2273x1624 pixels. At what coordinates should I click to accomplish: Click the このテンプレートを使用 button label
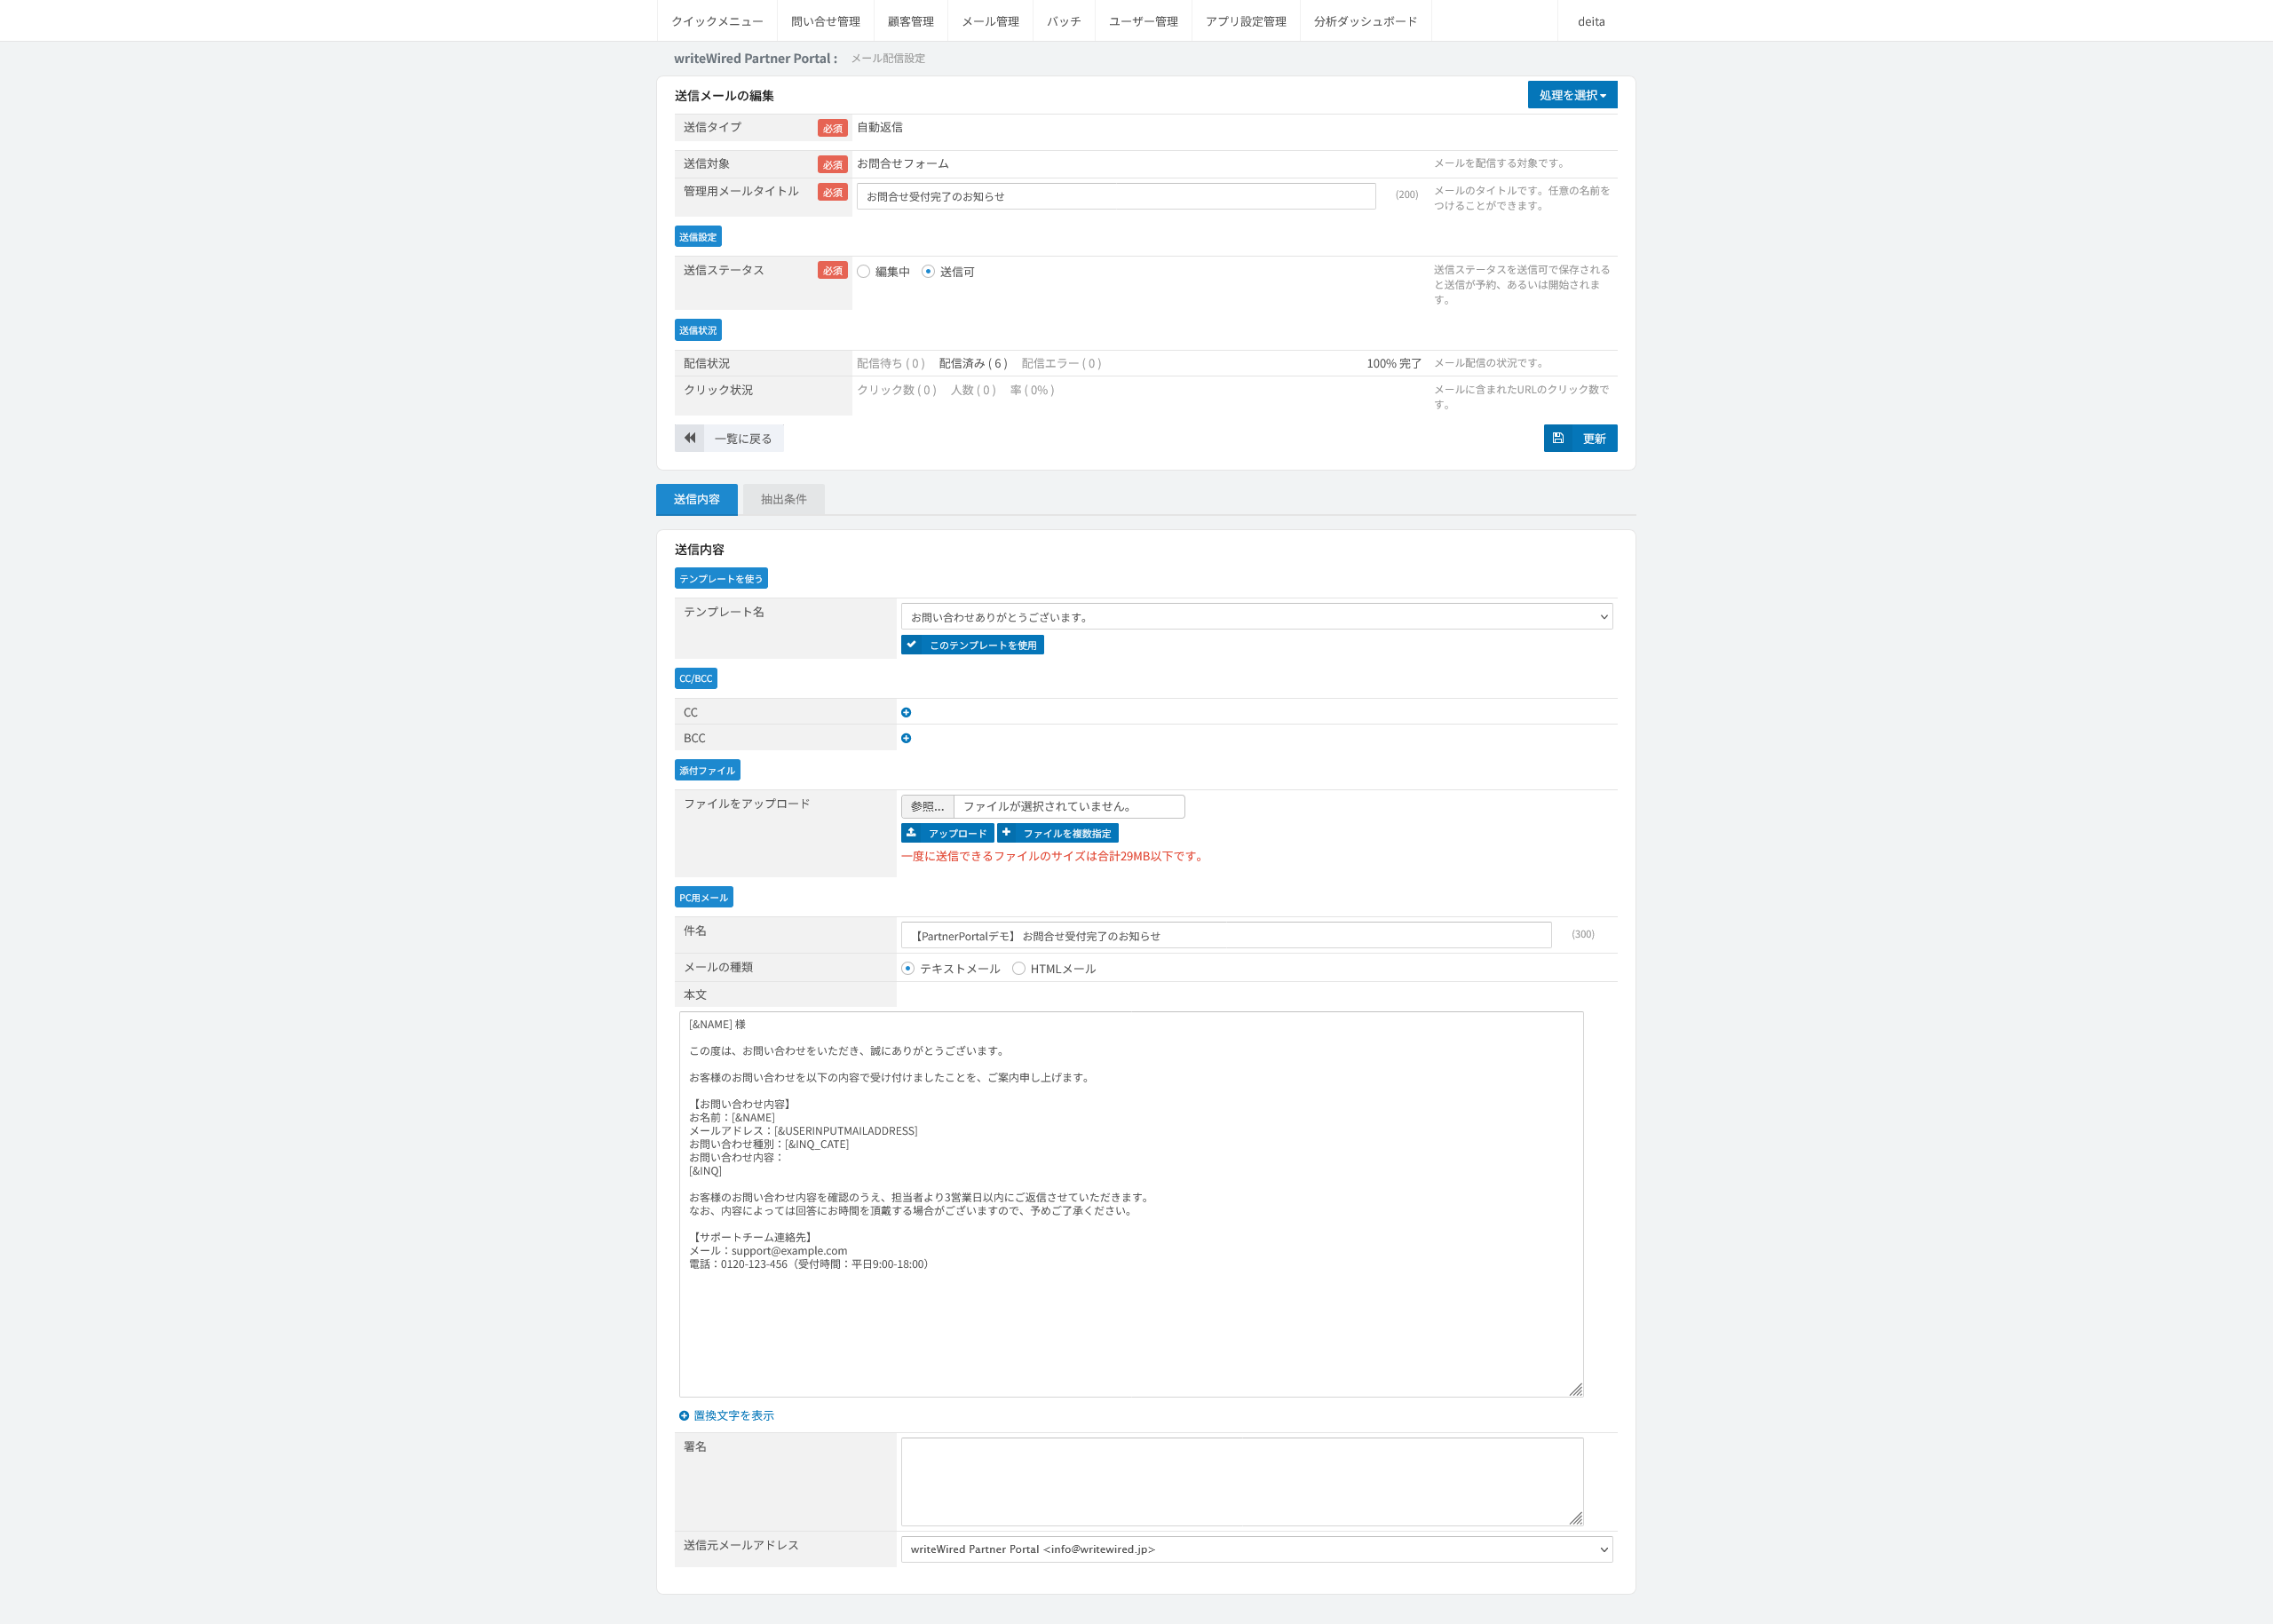[x=983, y=645]
